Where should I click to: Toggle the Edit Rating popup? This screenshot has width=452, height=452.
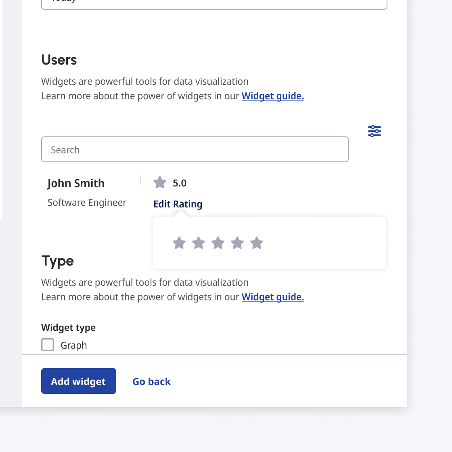pyautogui.click(x=178, y=204)
